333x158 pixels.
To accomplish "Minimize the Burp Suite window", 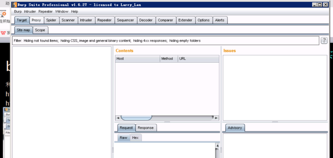I will coord(315,4).
